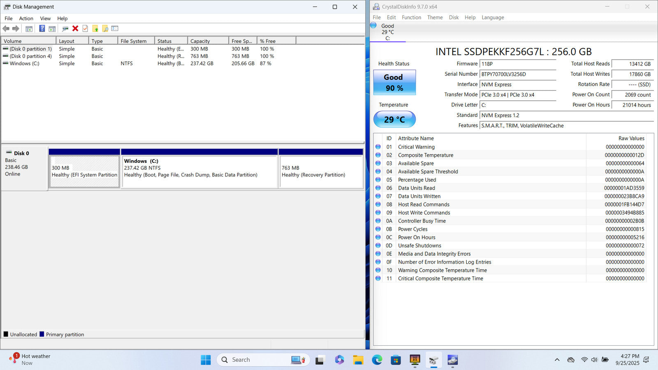Show hidden system tray icons
The image size is (658, 370).
click(x=557, y=360)
